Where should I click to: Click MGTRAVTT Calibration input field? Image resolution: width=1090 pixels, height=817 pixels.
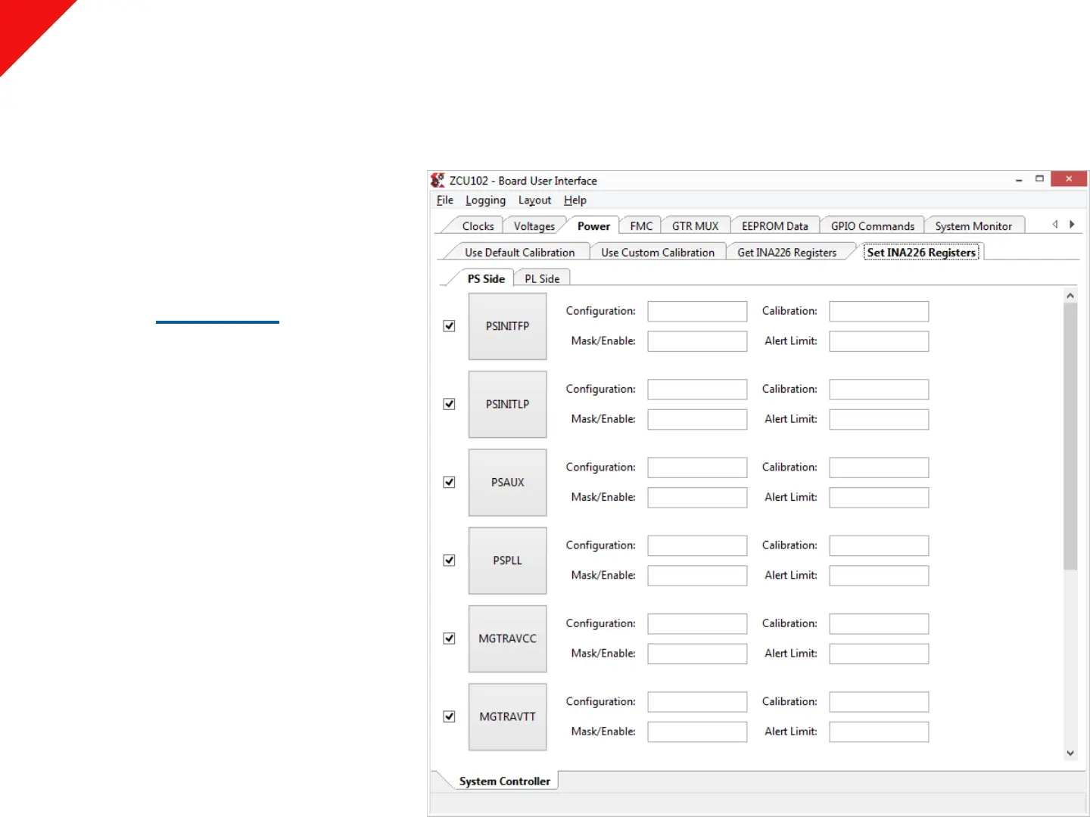[879, 702]
